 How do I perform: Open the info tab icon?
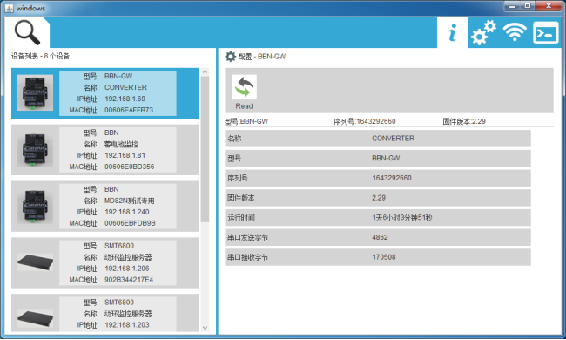[x=452, y=32]
